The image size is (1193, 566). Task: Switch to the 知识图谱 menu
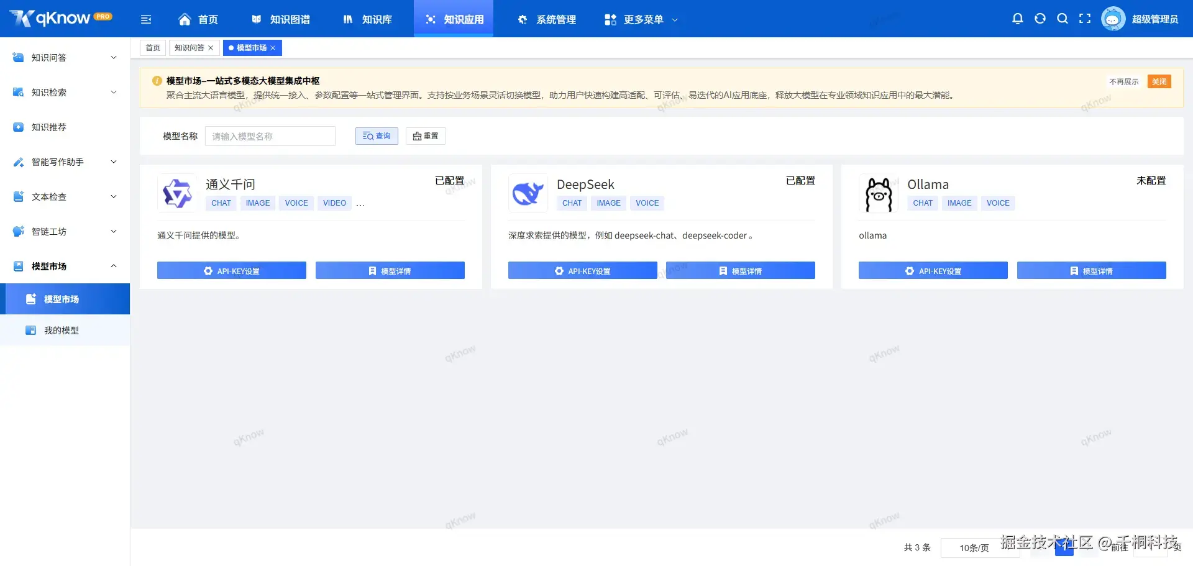[x=281, y=19]
